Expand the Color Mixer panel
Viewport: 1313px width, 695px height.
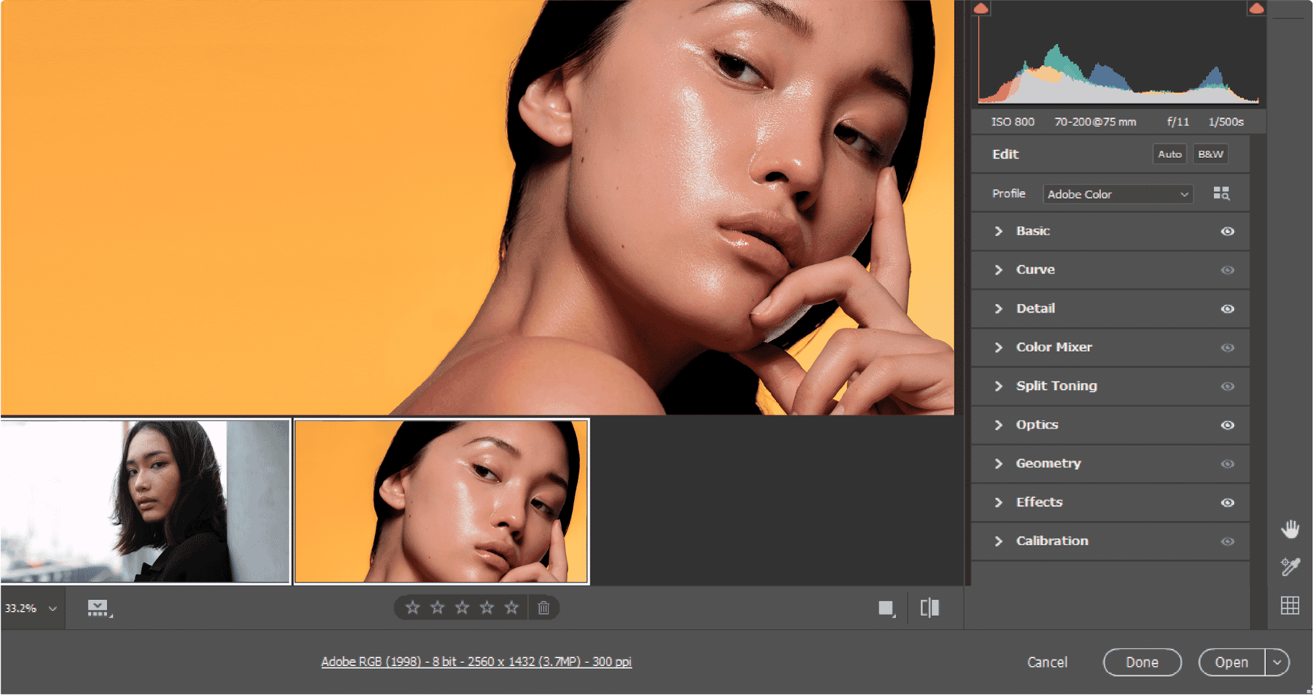(1054, 348)
